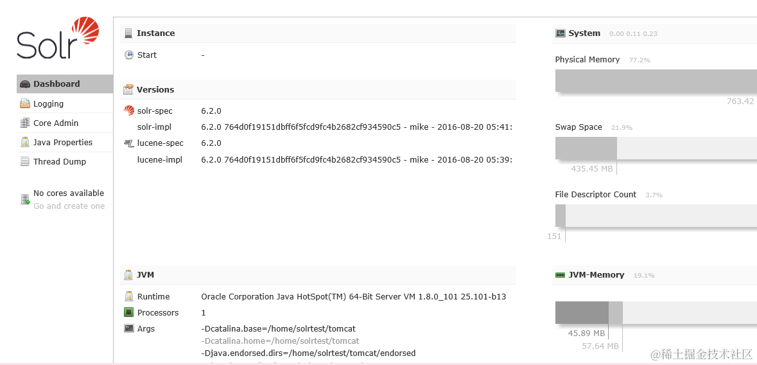
Task: Click the Java Properties jar icon
Action: [25, 142]
